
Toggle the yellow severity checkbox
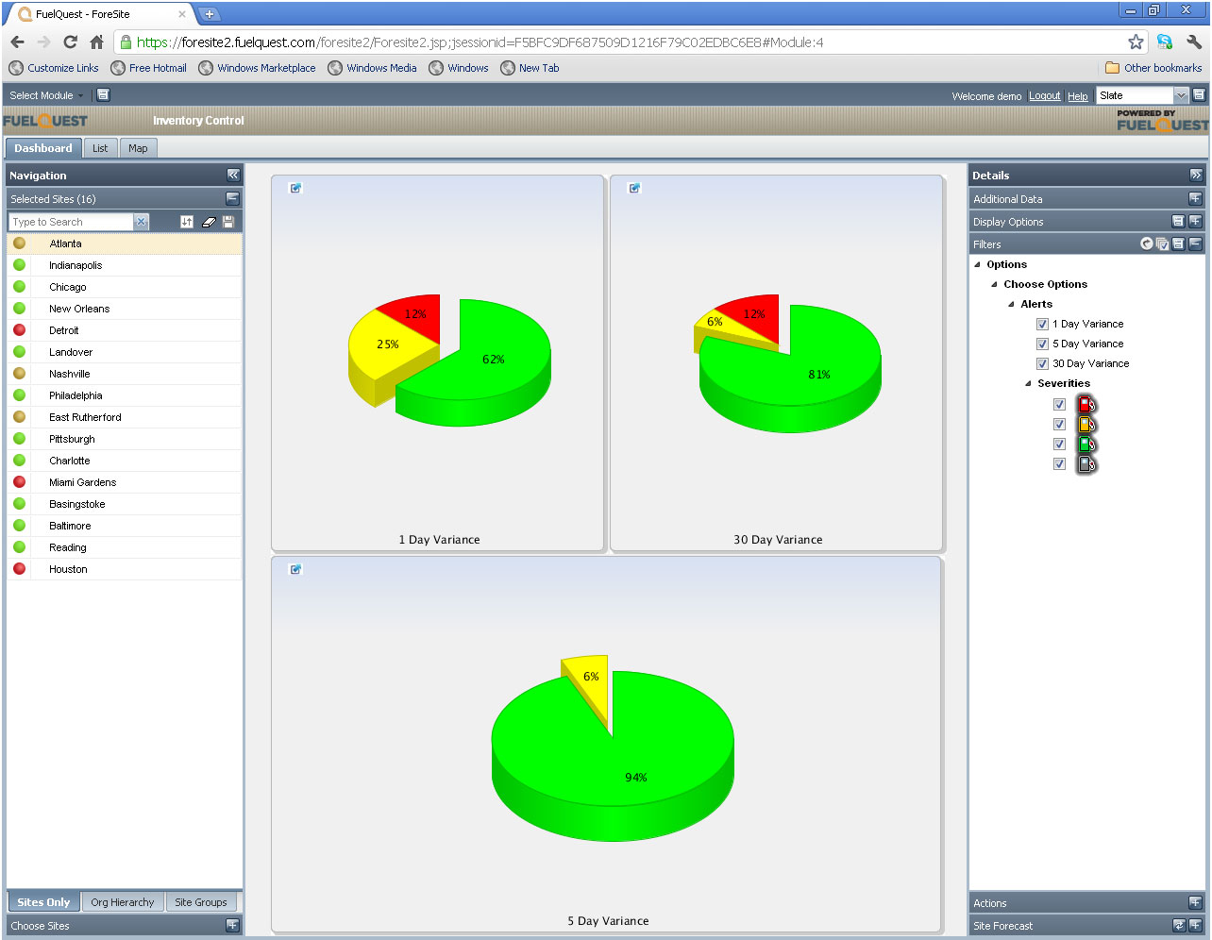[x=1059, y=424]
